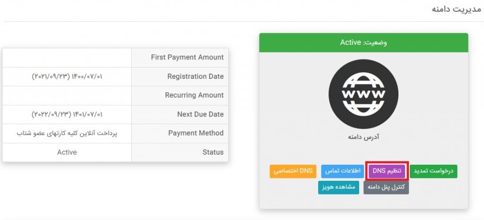Open the تنظیم DNS purple button
Image resolution: width=484 pixels, height=220 pixels.
coord(387,171)
